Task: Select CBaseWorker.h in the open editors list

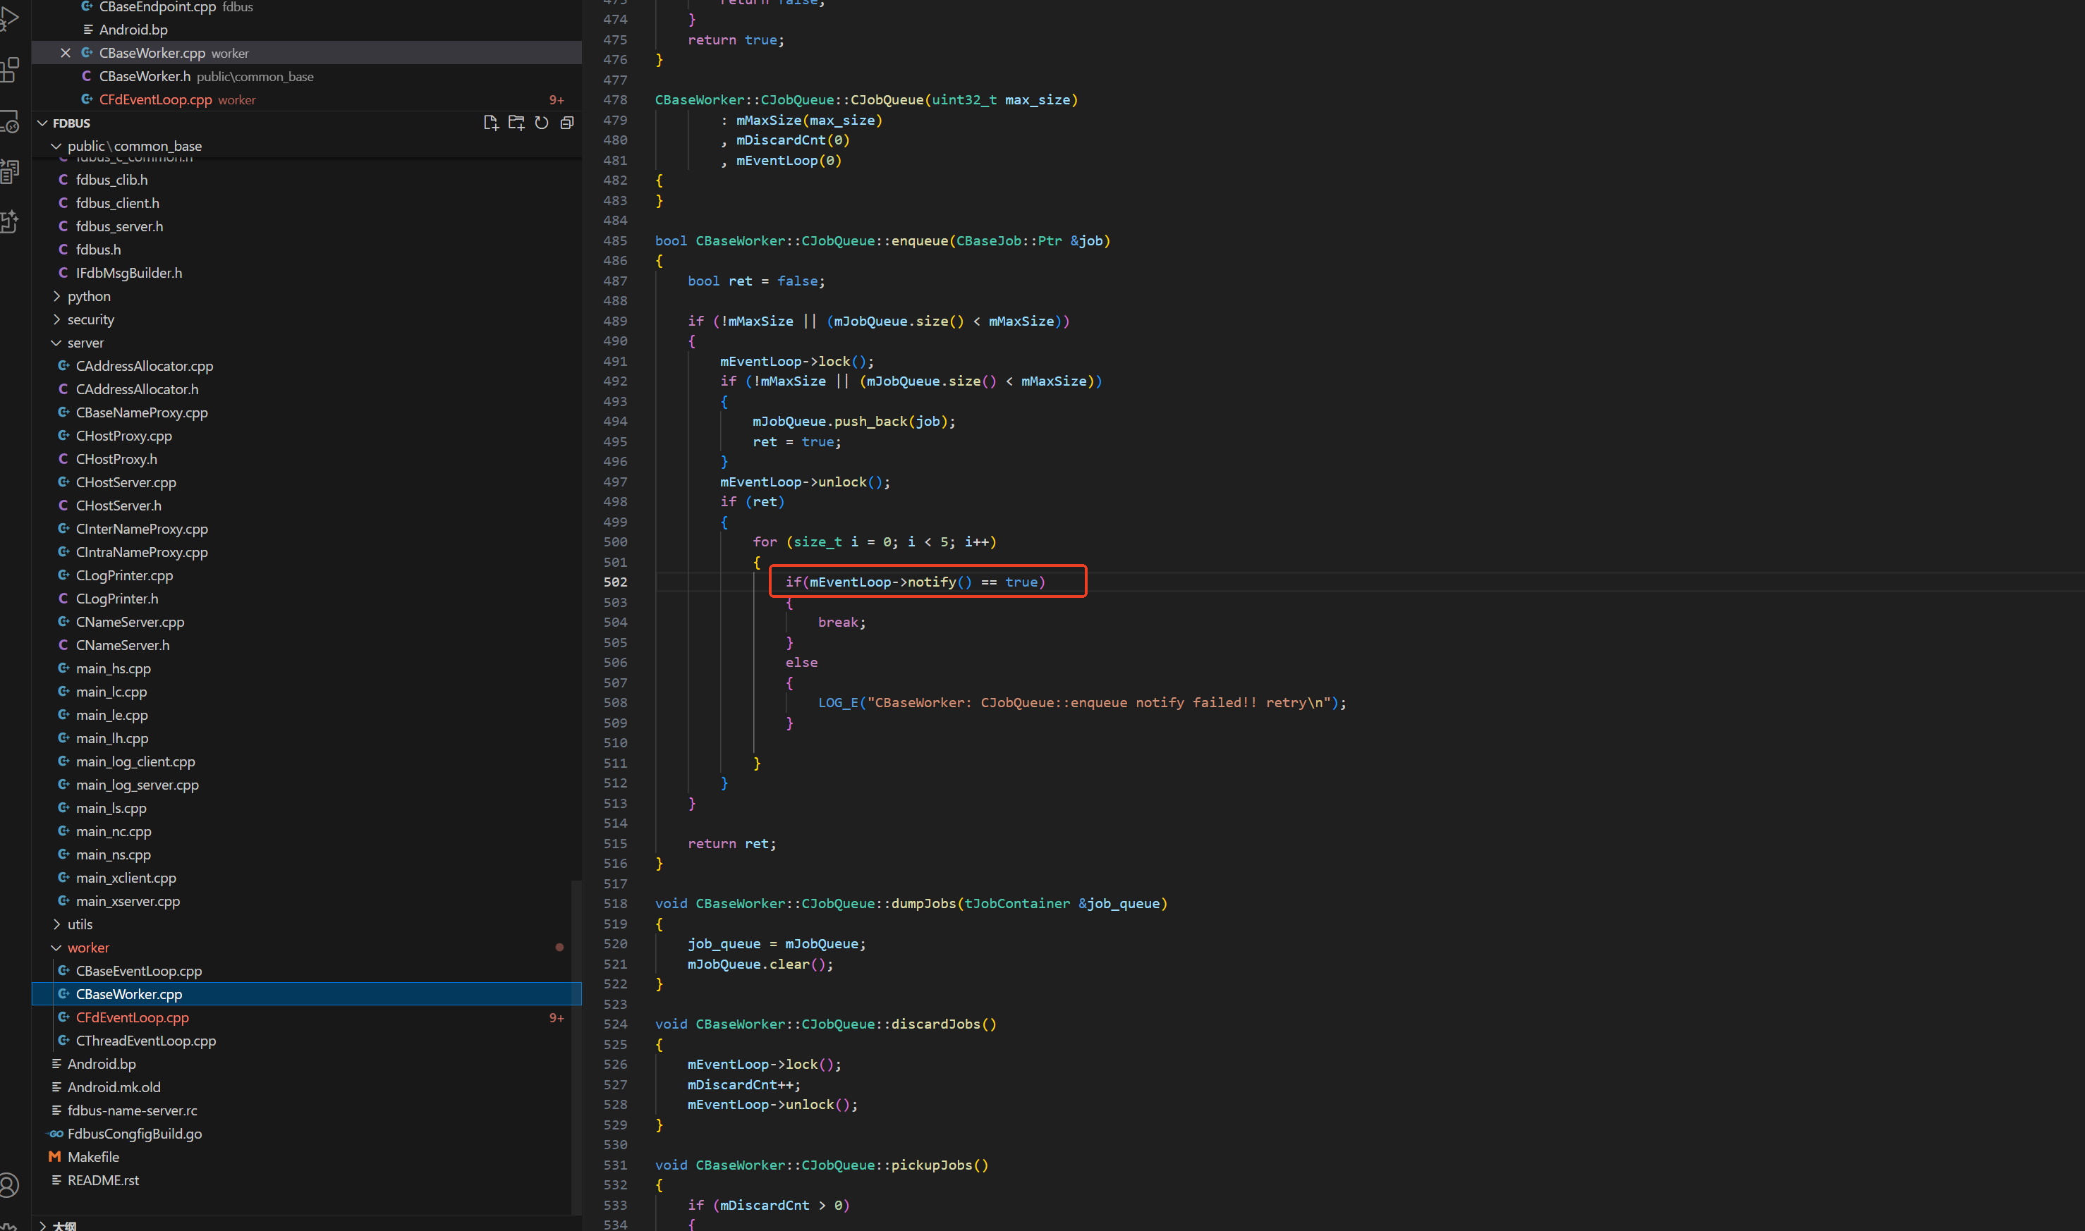Action: [306, 76]
